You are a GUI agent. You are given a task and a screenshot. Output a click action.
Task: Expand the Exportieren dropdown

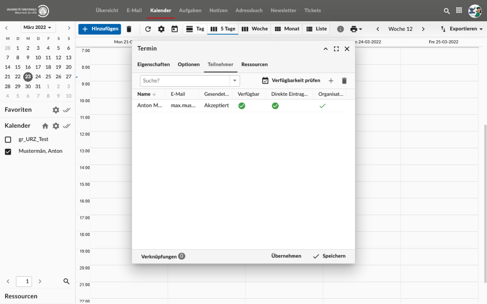point(462,29)
